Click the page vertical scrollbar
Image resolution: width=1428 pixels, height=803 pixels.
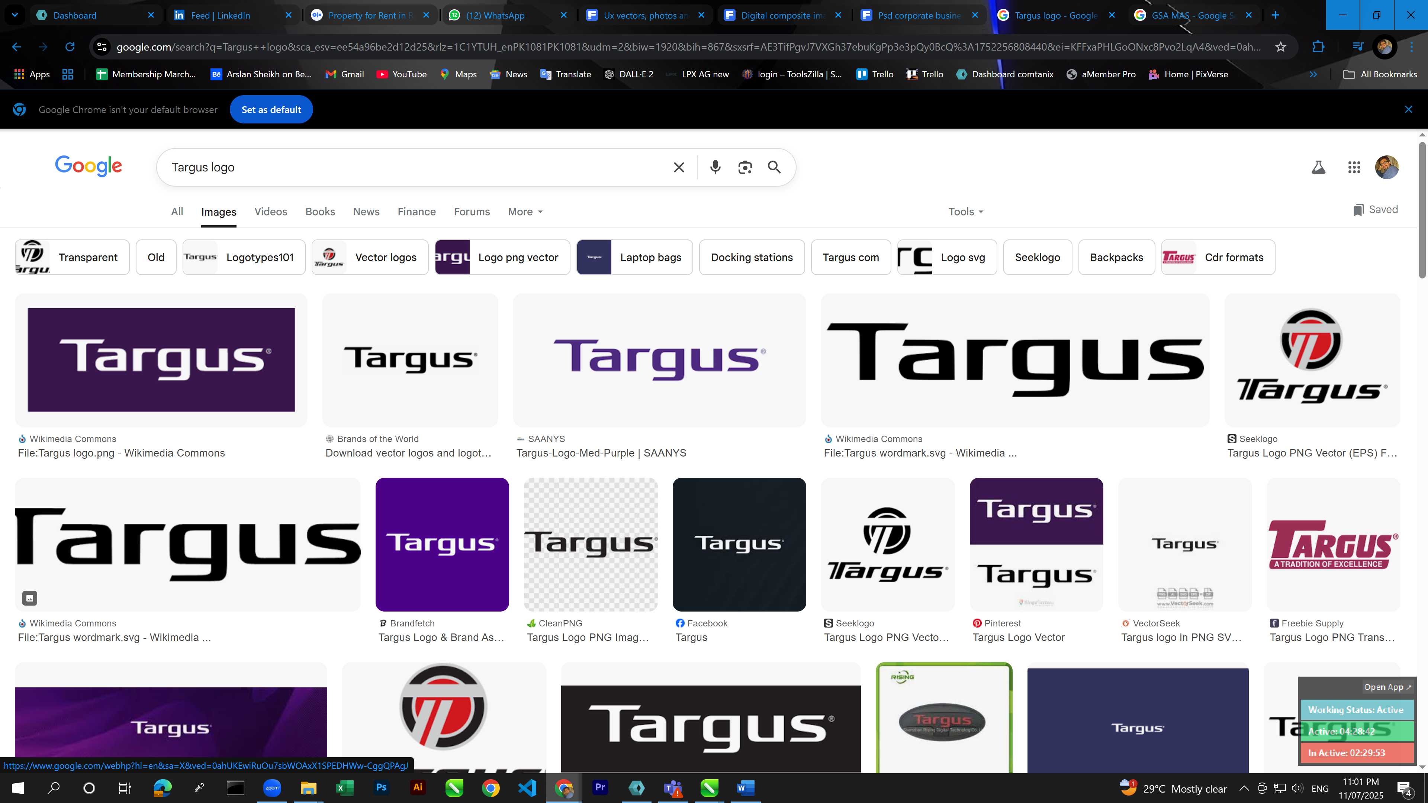(x=1422, y=210)
